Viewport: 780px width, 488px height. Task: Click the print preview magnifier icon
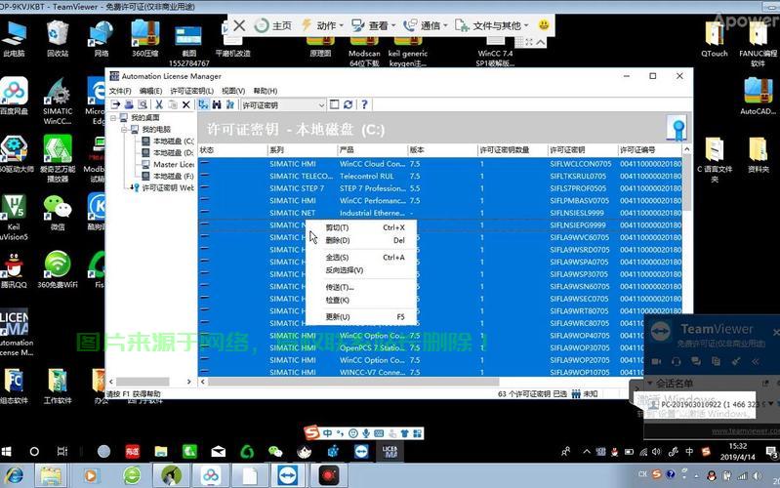click(143, 104)
